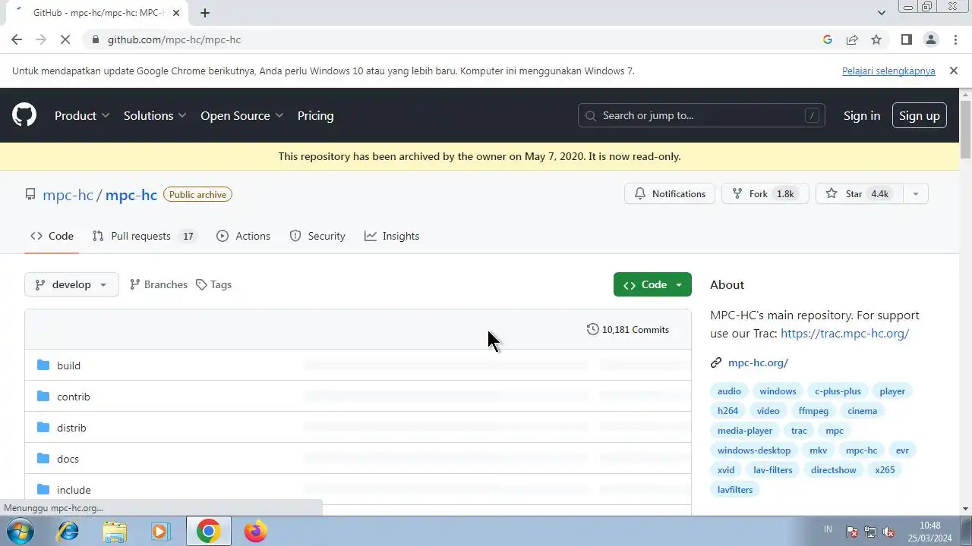Image resolution: width=972 pixels, height=546 pixels.
Task: Click the browser forward arrow
Action: pos(41,39)
